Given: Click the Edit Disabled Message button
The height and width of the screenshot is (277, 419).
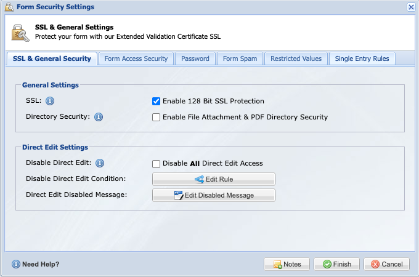Looking at the screenshot, I should (214, 195).
